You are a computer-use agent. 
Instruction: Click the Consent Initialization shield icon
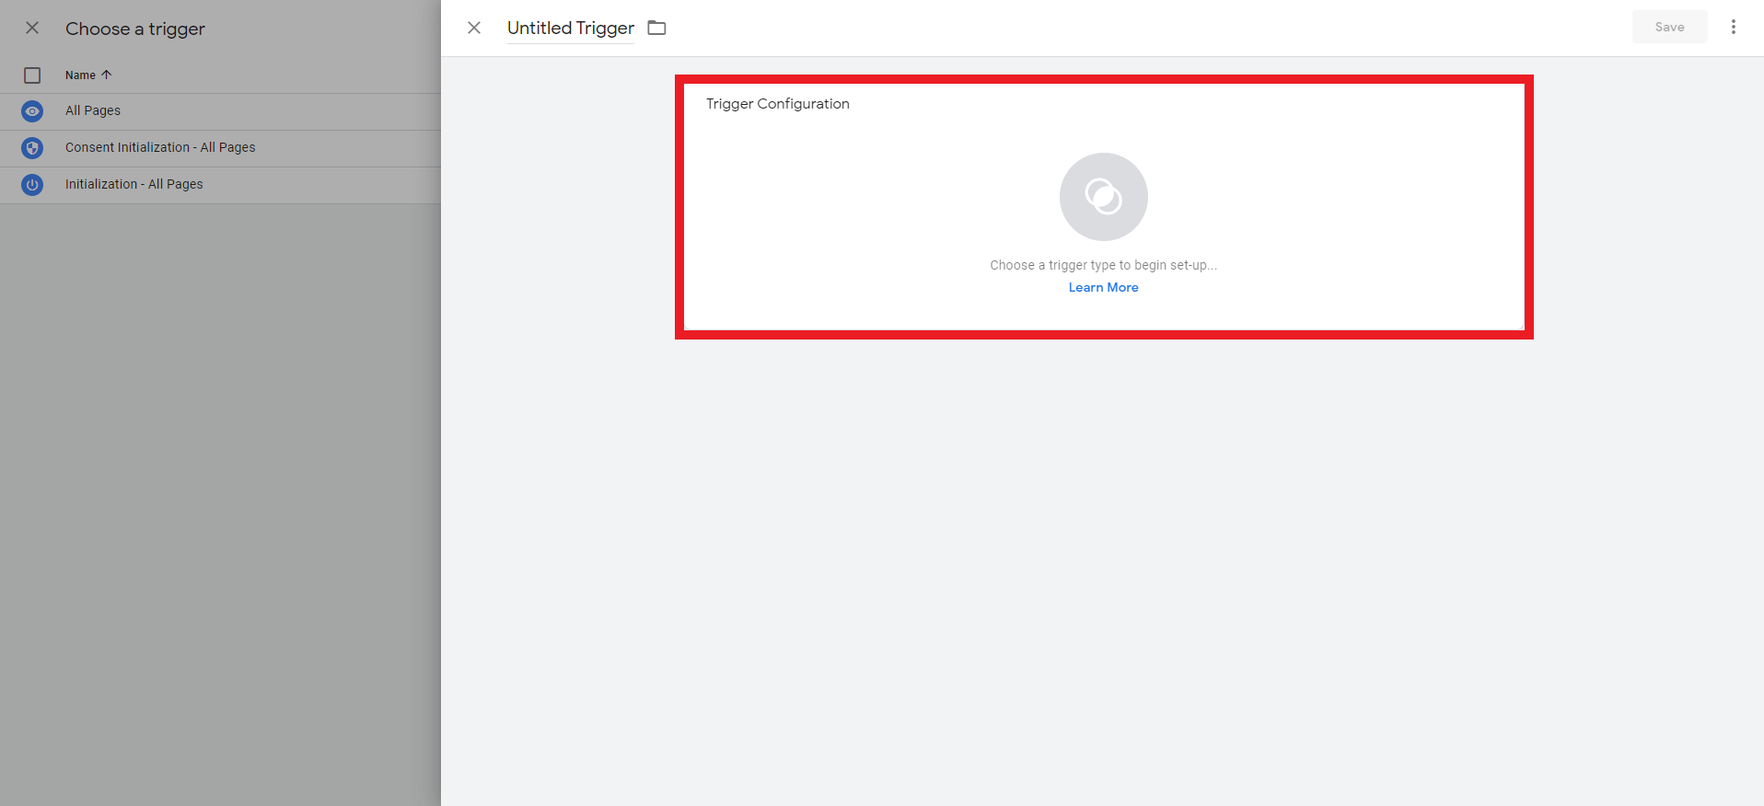(32, 148)
